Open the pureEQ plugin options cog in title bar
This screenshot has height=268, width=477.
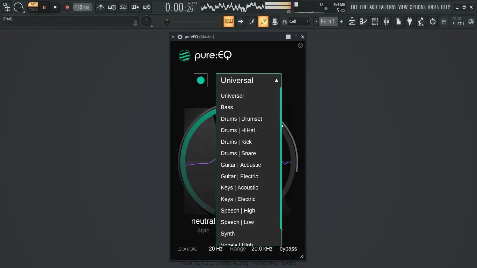[x=180, y=37]
